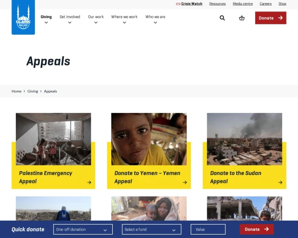Open the Crisis Watch link
Screen dimensions: 298x238
(192, 3)
